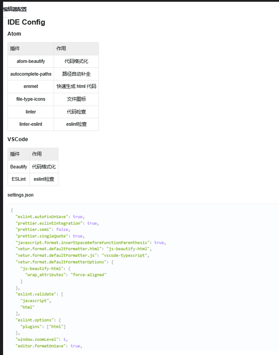
Task: Click the plugins html code line
Action: point(43,327)
